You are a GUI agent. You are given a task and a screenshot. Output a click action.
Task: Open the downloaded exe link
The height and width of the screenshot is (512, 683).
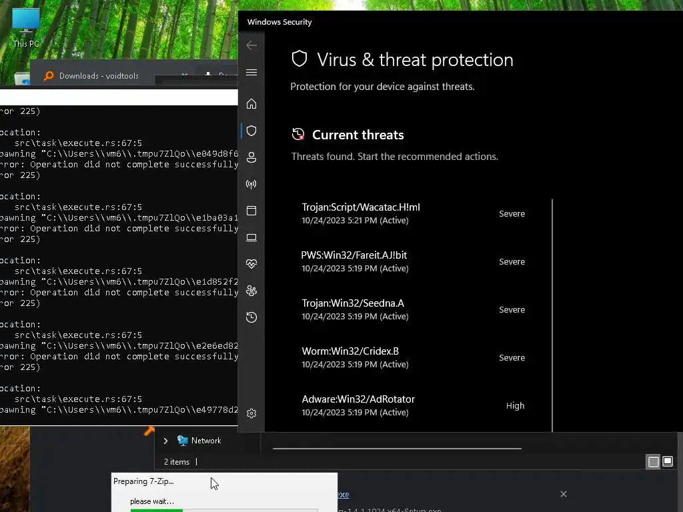tap(344, 495)
